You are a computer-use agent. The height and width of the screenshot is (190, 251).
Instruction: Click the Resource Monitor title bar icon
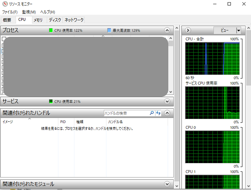click(4, 4)
